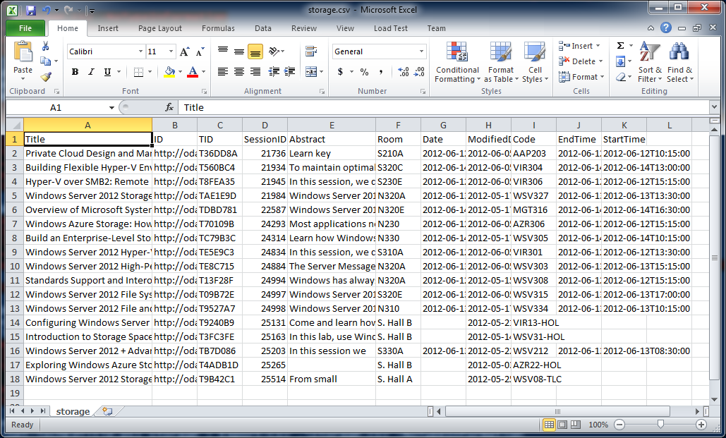
Task: Open the Name Box dropdown arrow
Action: (x=111, y=107)
